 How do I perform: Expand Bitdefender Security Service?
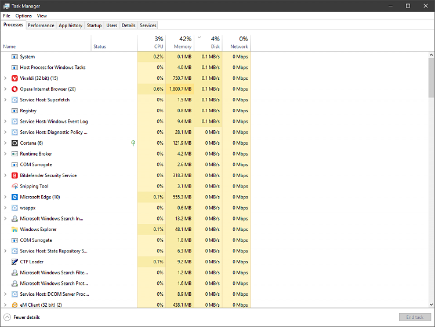click(5, 175)
